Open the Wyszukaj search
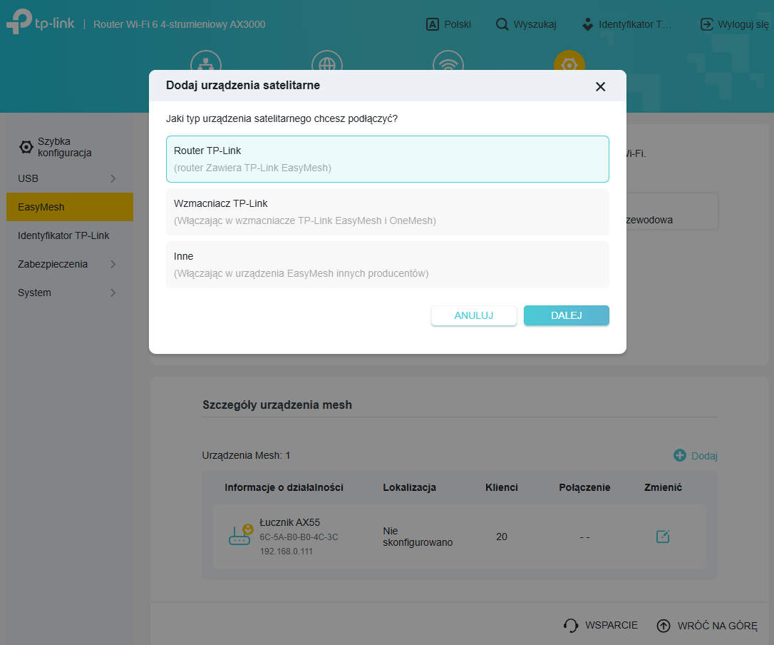The width and height of the screenshot is (774, 645). point(526,24)
